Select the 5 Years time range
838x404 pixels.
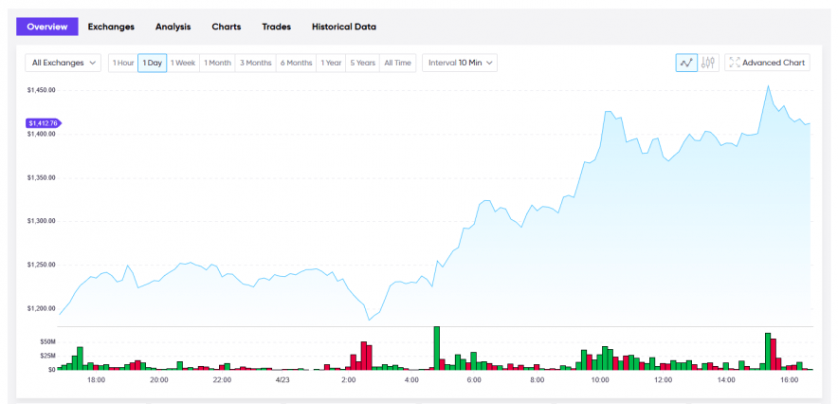[x=363, y=63]
